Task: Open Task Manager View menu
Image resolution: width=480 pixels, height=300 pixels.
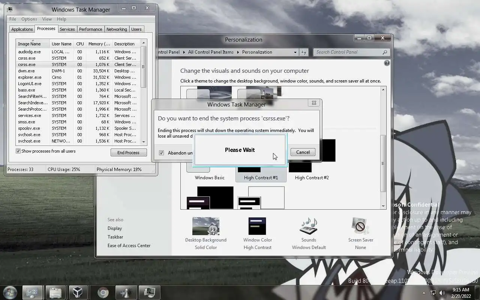Action: (47, 19)
